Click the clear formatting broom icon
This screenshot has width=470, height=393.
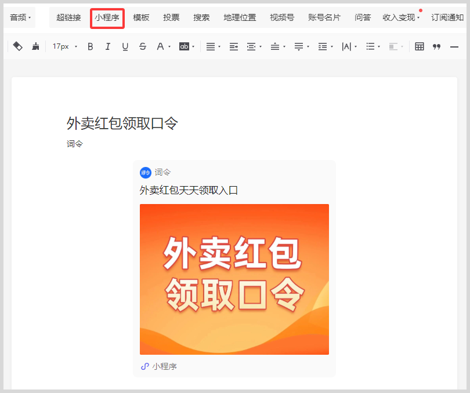[35, 46]
